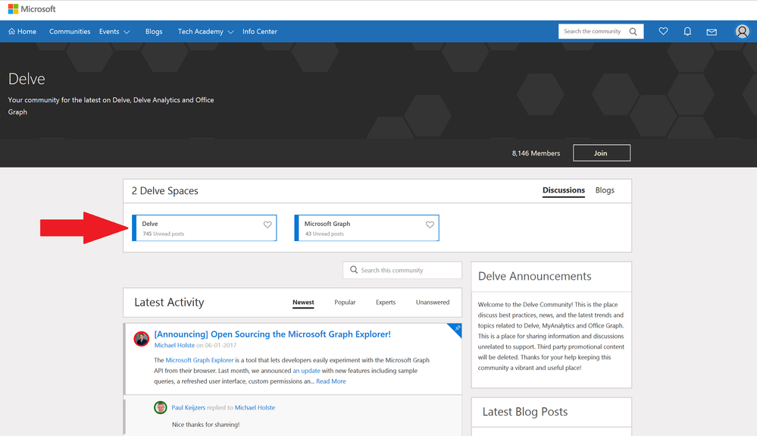
Task: Click the Latest Blog Posts heading
Action: [x=525, y=412]
